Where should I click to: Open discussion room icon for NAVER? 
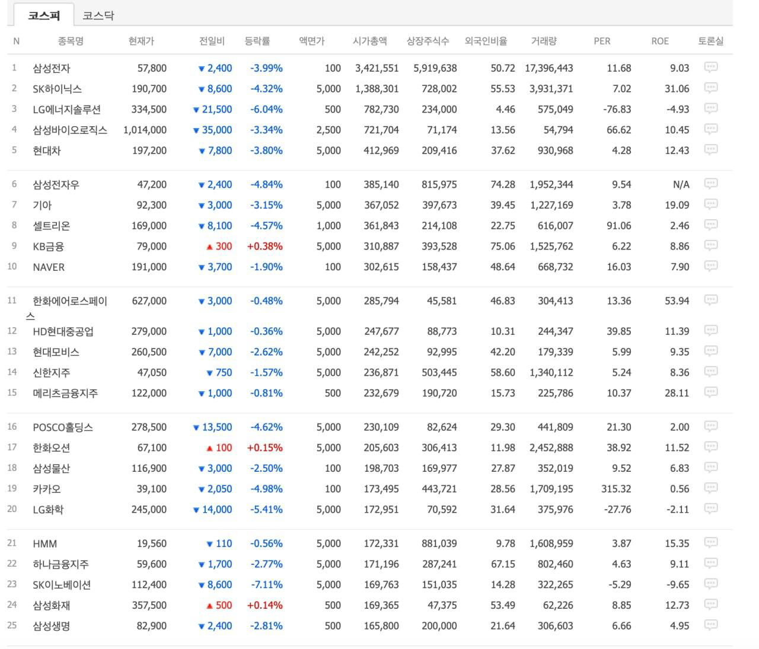(710, 266)
